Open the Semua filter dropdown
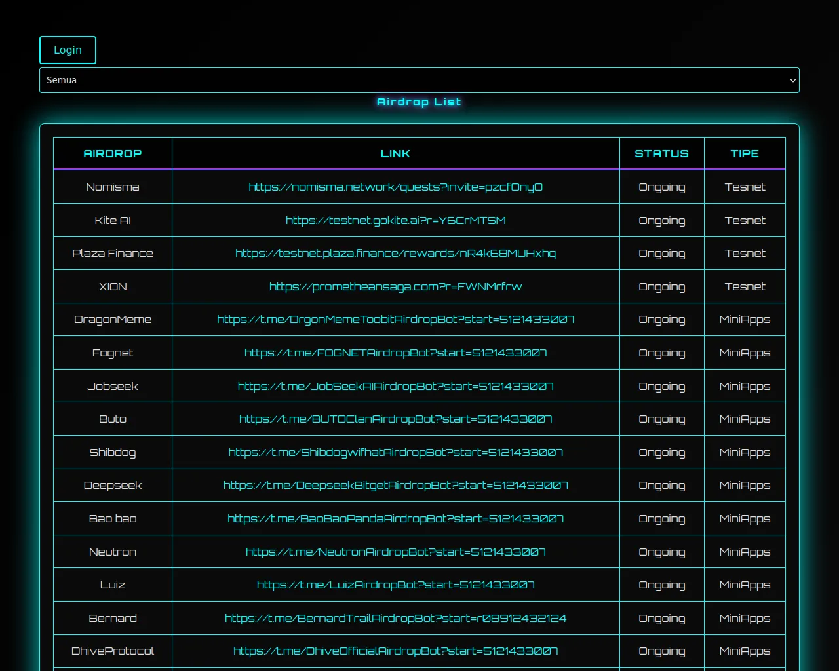 (419, 80)
